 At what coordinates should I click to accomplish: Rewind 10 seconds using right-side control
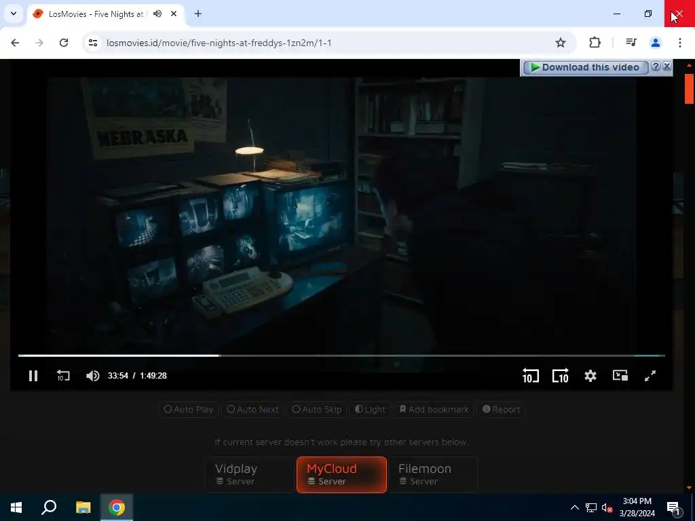pyautogui.click(x=530, y=376)
